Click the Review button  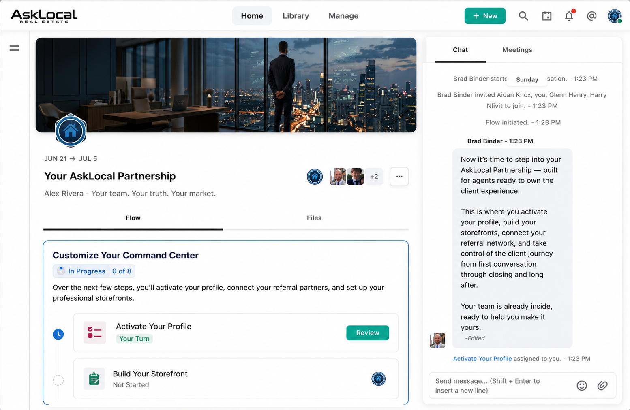[367, 333]
